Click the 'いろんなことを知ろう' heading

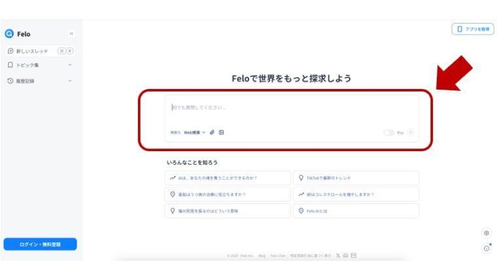pyautogui.click(x=192, y=162)
